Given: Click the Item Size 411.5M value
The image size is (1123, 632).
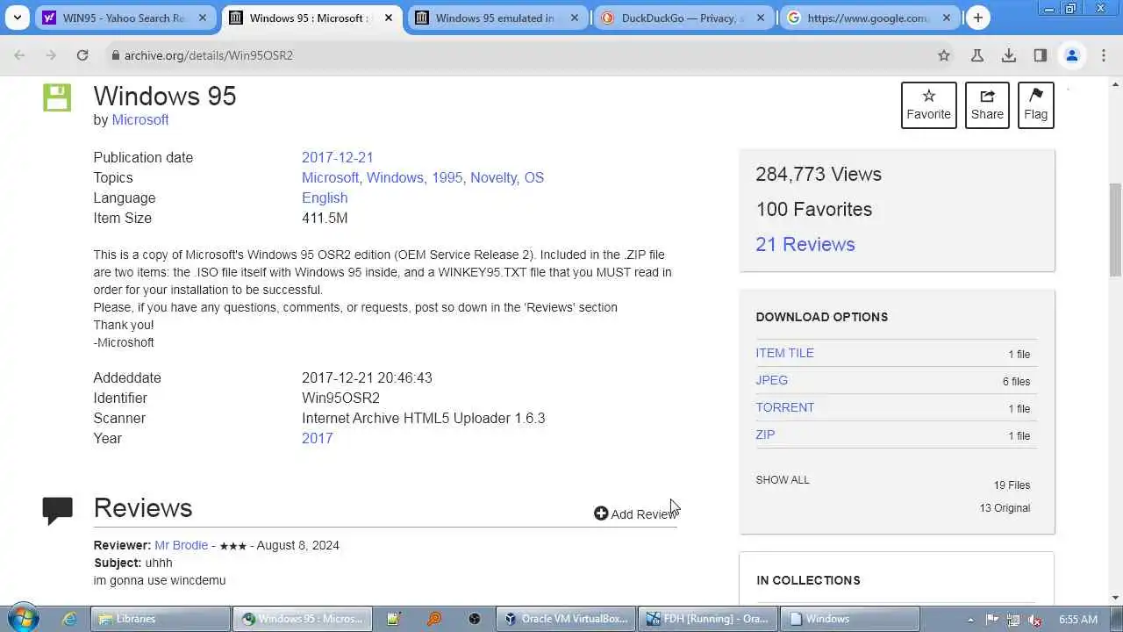Looking at the screenshot, I should (325, 218).
